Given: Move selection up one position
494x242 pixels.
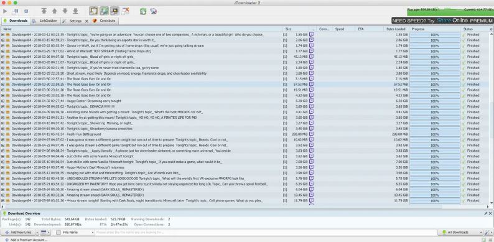Looking at the screenshot, I should [55, 11].
